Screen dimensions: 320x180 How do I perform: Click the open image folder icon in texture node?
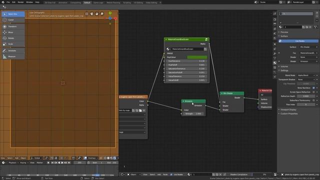[140, 110]
